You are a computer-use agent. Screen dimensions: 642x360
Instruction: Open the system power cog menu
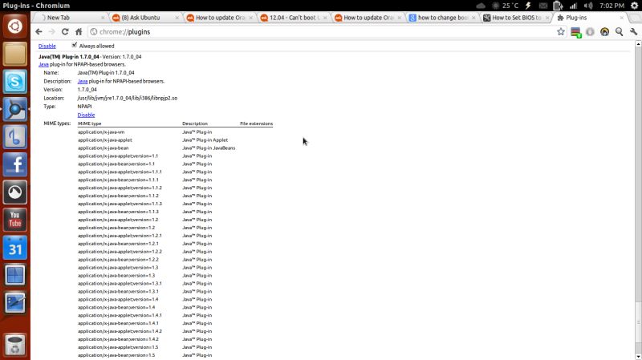pyautogui.click(x=634, y=6)
